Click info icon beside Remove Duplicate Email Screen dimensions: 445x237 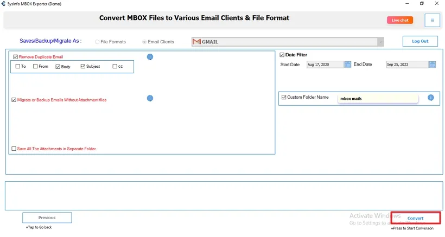coord(150,57)
